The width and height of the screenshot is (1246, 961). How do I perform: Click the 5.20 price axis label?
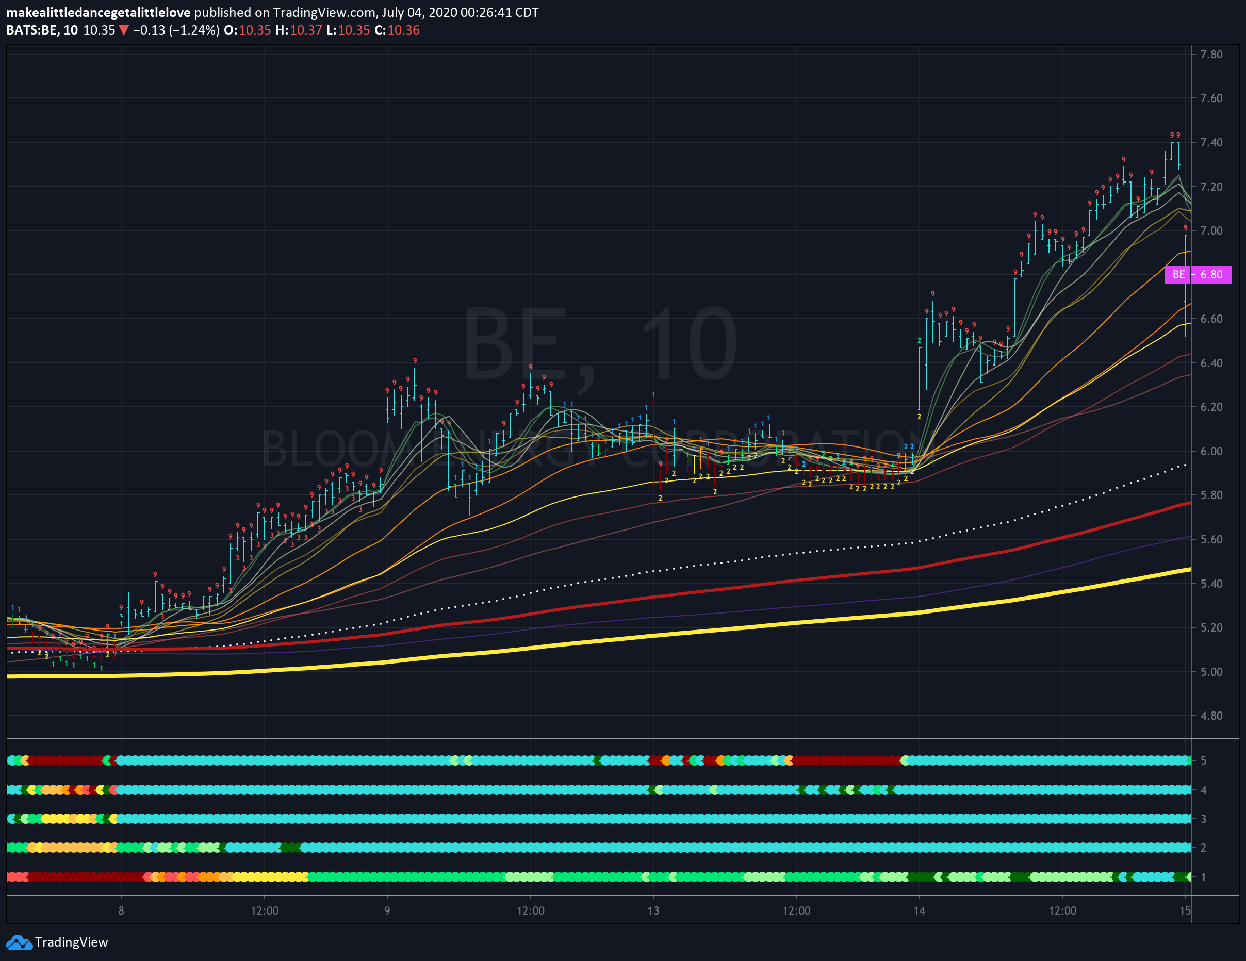point(1211,627)
